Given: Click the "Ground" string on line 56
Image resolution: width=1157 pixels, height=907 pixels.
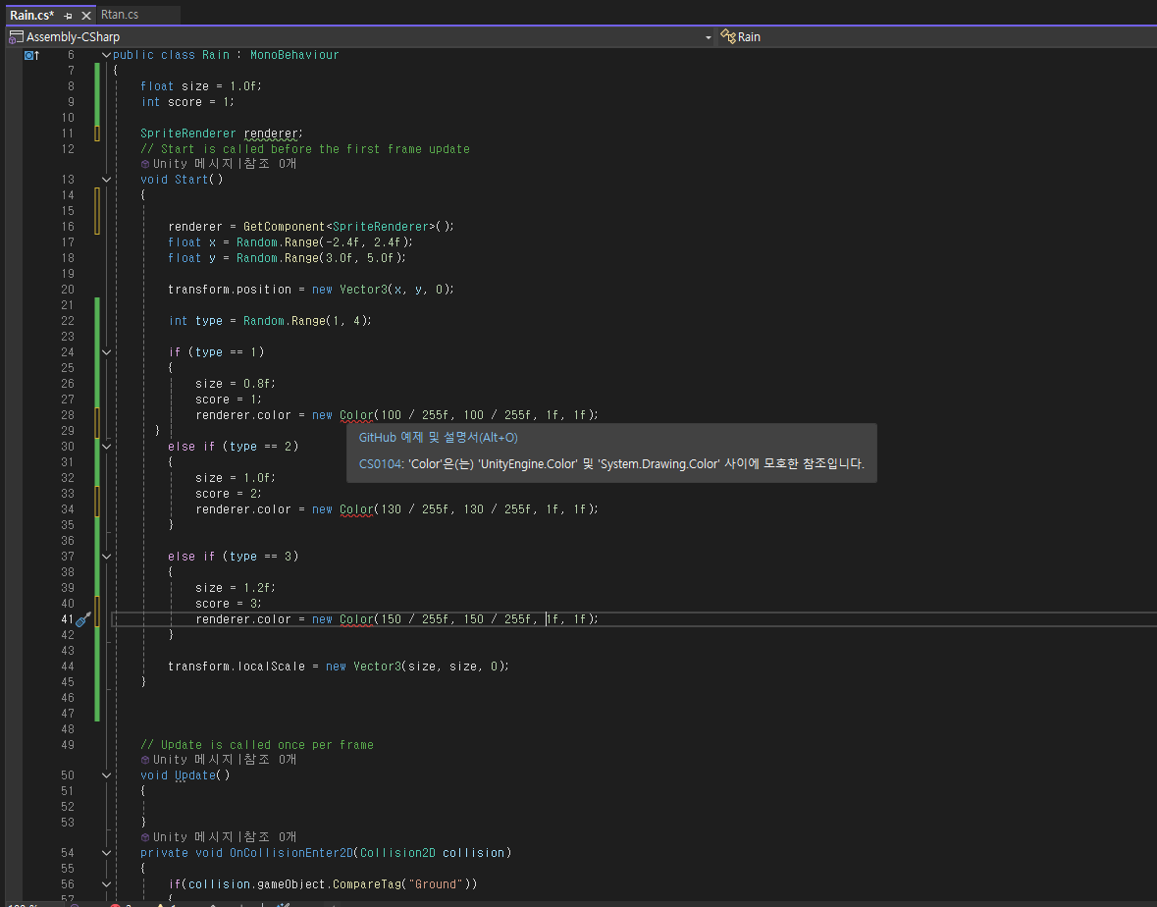Looking at the screenshot, I should click(436, 884).
